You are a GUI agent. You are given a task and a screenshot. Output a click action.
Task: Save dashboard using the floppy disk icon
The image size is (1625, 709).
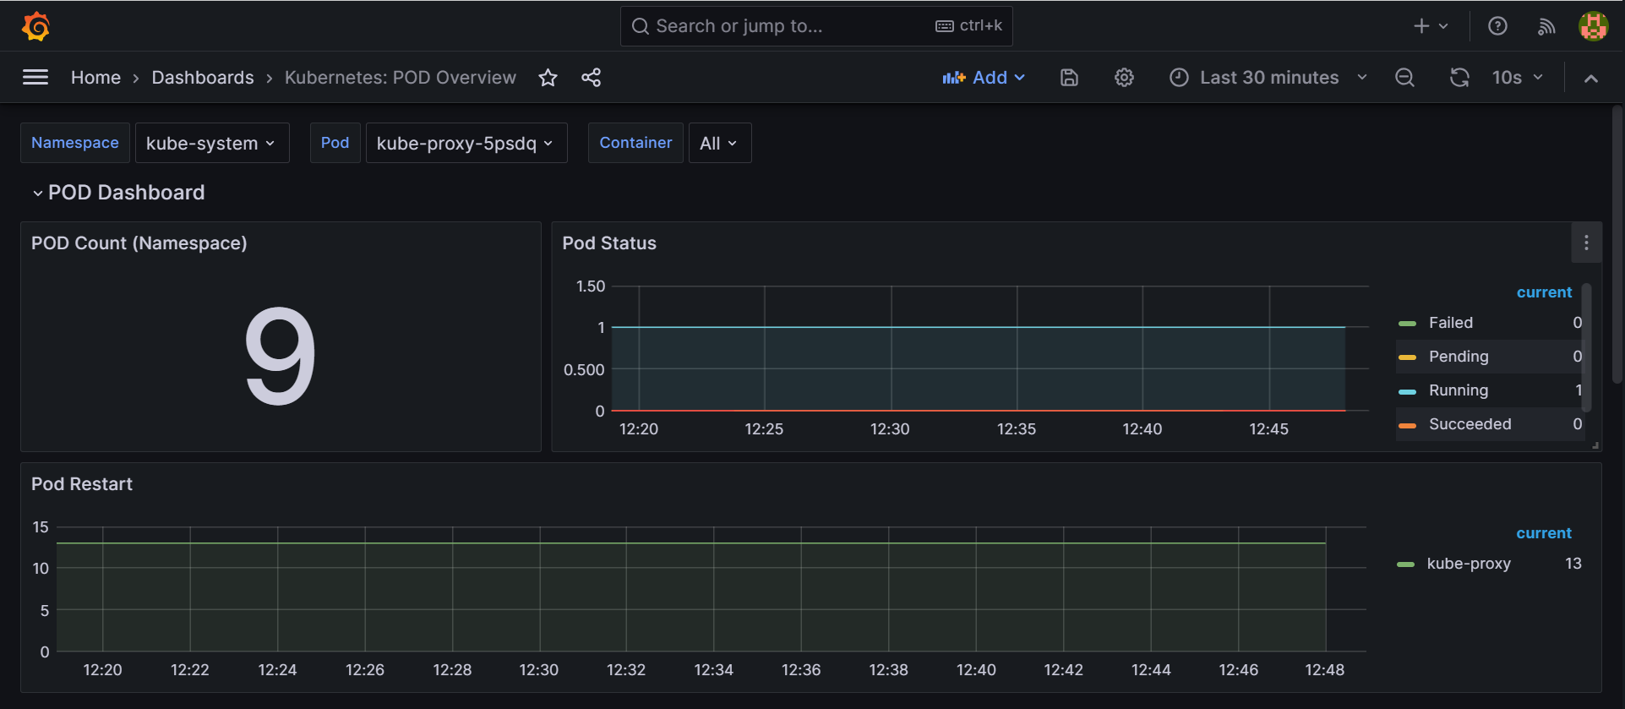point(1069,78)
